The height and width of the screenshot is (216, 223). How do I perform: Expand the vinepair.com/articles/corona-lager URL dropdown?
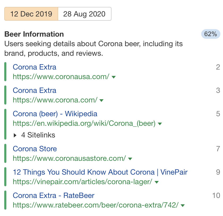156,182
